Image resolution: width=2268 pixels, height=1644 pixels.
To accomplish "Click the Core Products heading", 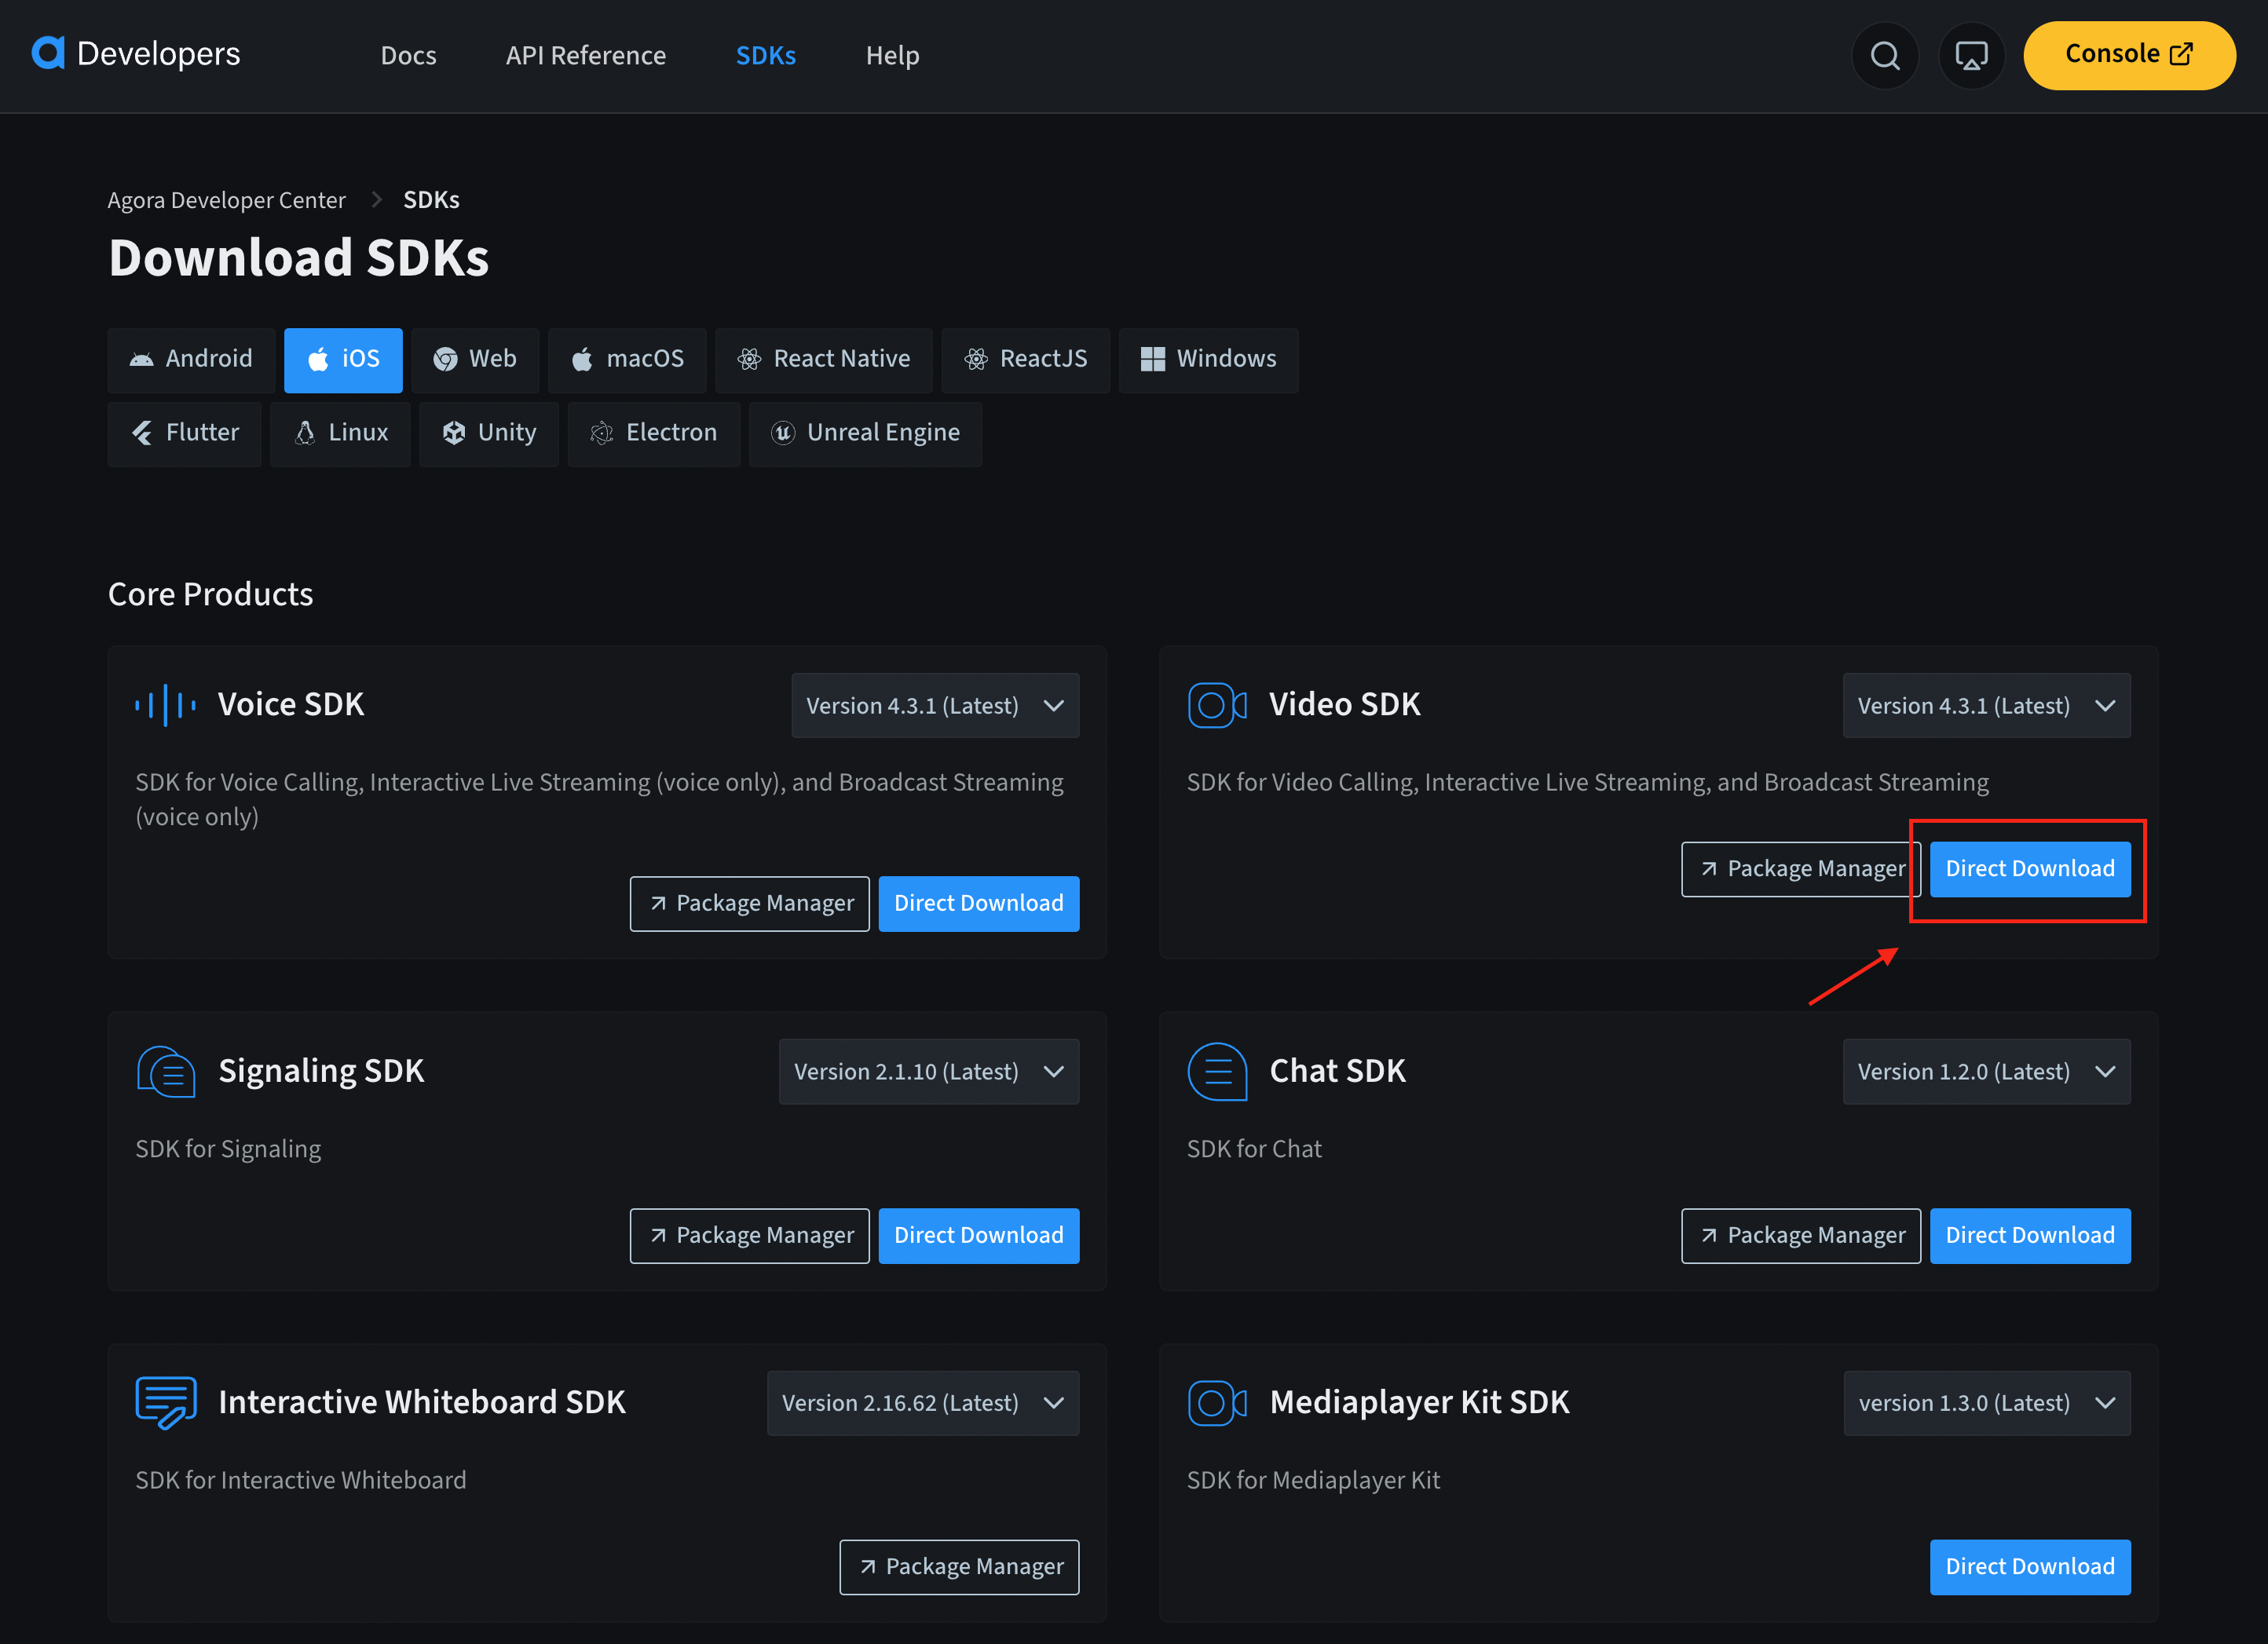I will tap(210, 594).
